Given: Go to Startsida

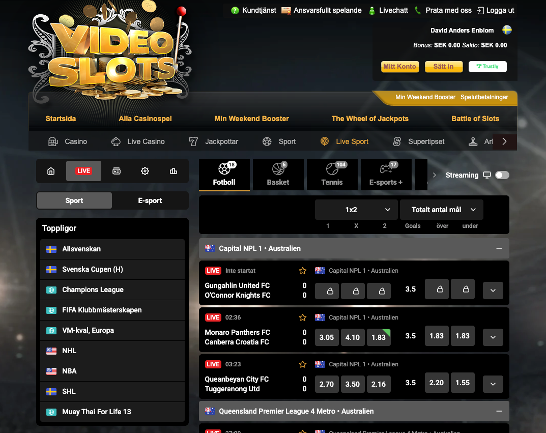Looking at the screenshot, I should click(61, 119).
